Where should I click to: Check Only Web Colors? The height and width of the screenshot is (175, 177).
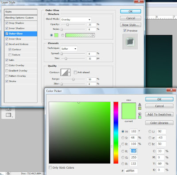point(50,167)
